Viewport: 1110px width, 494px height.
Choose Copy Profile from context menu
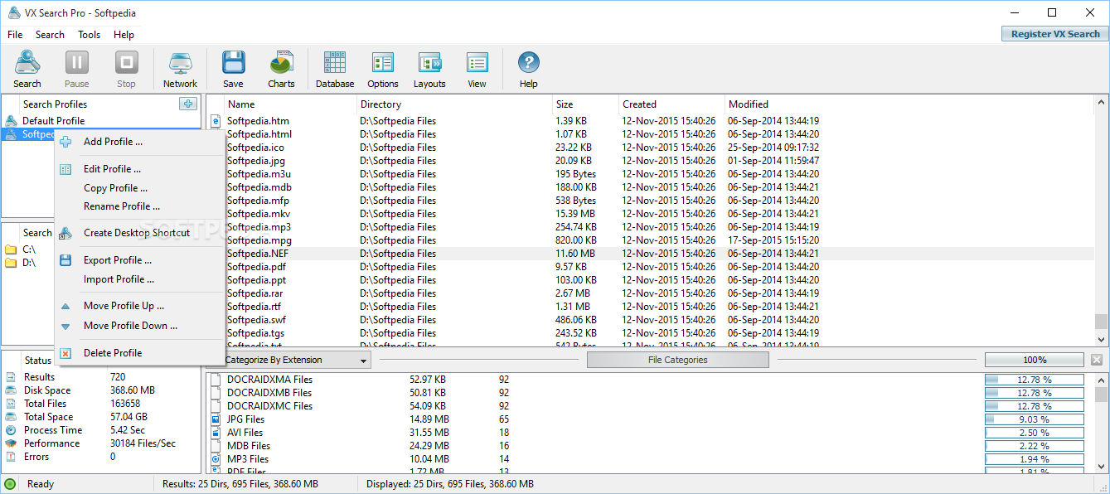(x=115, y=188)
